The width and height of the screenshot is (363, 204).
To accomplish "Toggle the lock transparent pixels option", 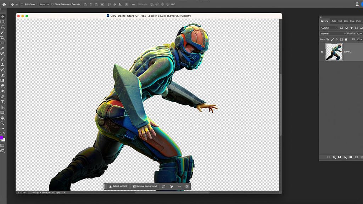I will 328,39.
